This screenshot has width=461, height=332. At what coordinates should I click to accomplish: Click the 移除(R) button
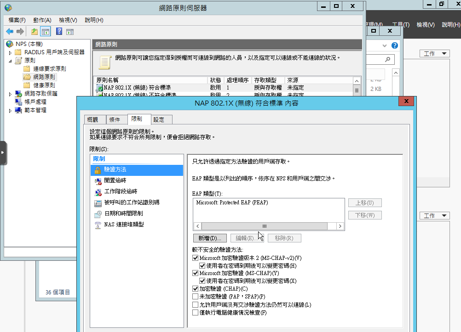coord(284,238)
